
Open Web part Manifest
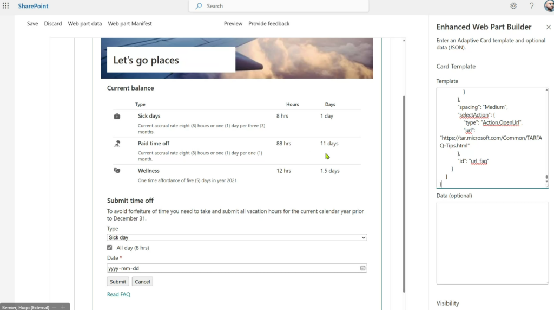(130, 24)
